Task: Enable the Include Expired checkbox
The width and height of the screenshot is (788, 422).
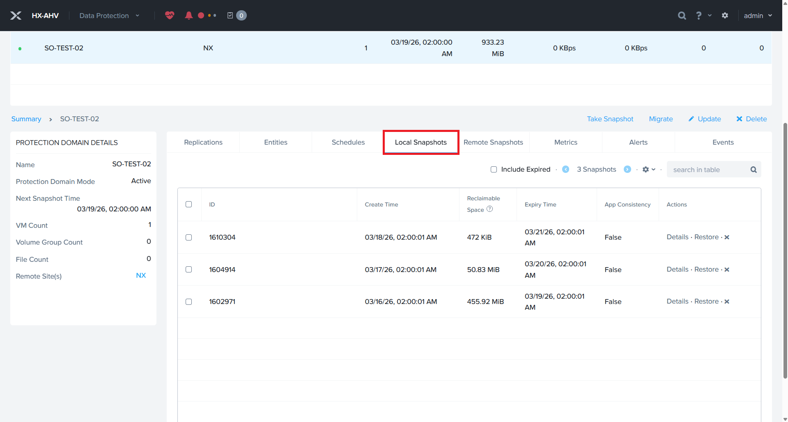Action: tap(494, 170)
